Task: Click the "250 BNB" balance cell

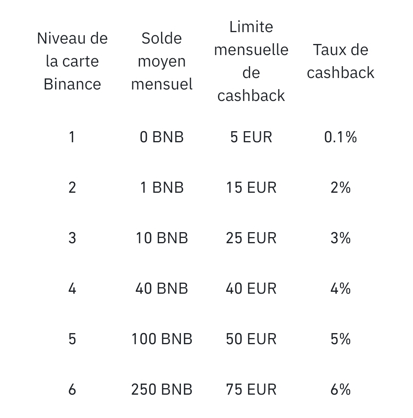Action: coord(162,389)
